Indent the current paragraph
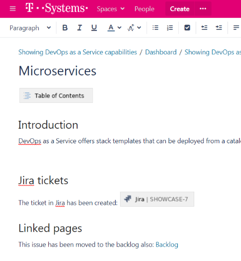Image resolution: width=241 pixels, height=261 pixels. [219, 27]
